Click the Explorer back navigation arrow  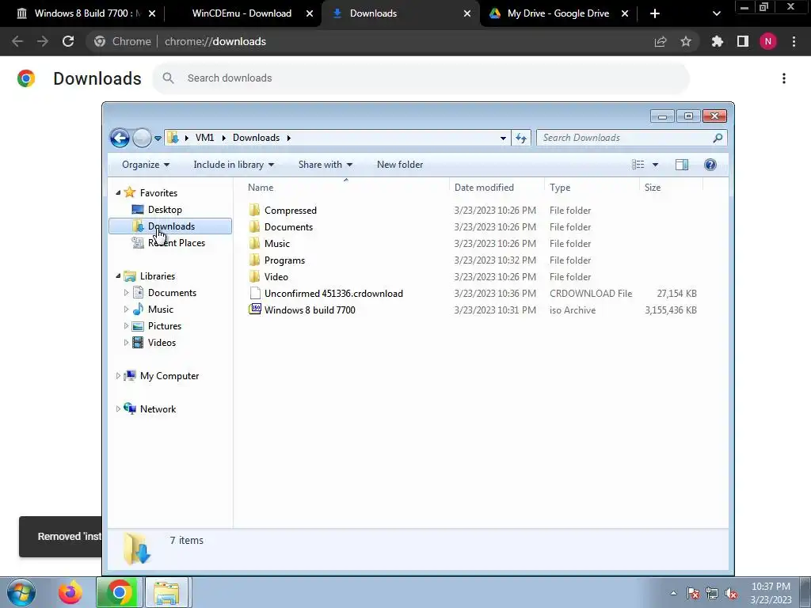(120, 138)
